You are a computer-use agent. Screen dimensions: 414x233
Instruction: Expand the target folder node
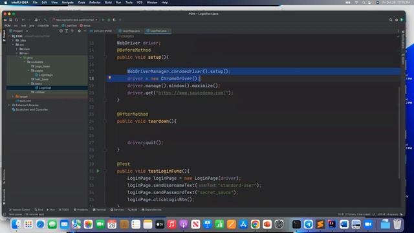13,96
